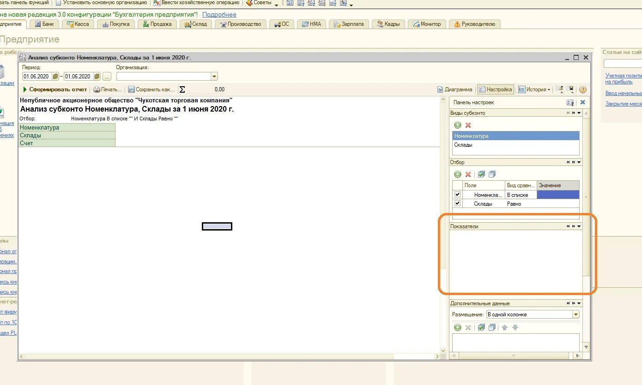Image resolution: width=642 pixels, height=385 pixels.
Task: Click Сформировать отчет to generate report
Action: coord(55,89)
